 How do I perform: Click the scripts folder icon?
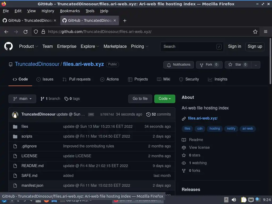[15, 137]
